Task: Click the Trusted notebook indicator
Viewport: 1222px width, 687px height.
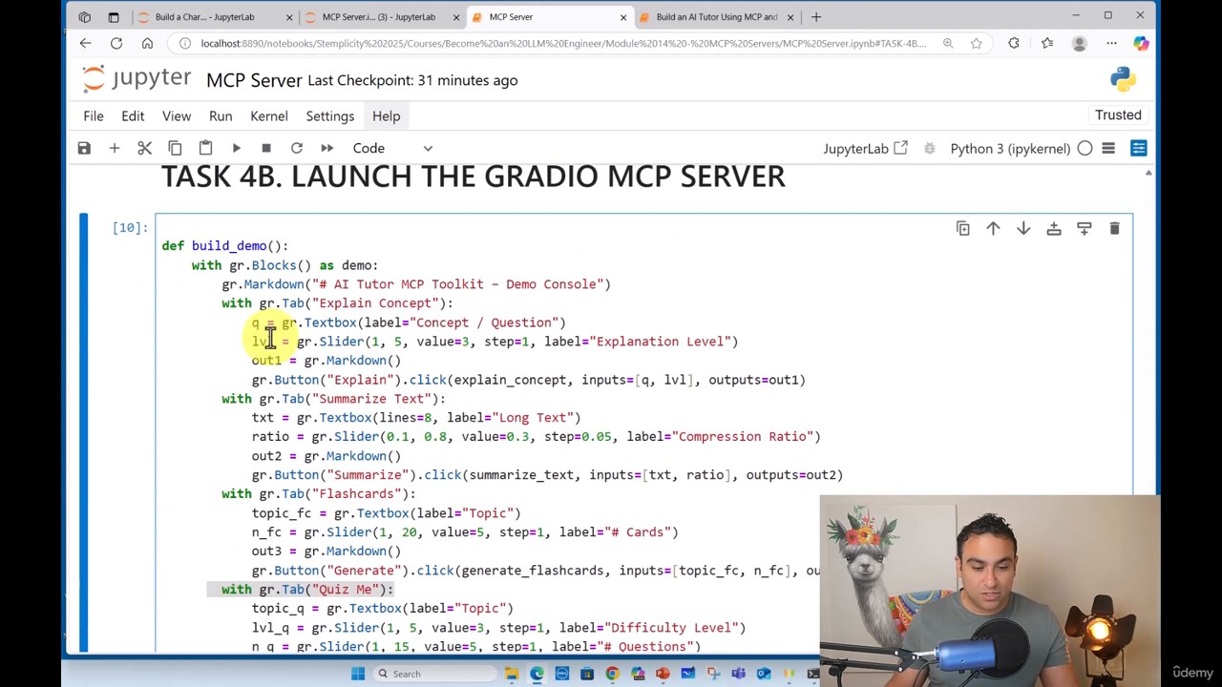Action: (x=1118, y=114)
